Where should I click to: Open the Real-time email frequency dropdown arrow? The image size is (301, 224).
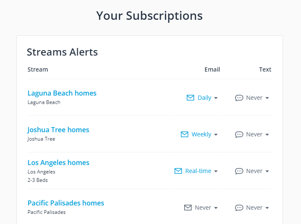click(216, 171)
